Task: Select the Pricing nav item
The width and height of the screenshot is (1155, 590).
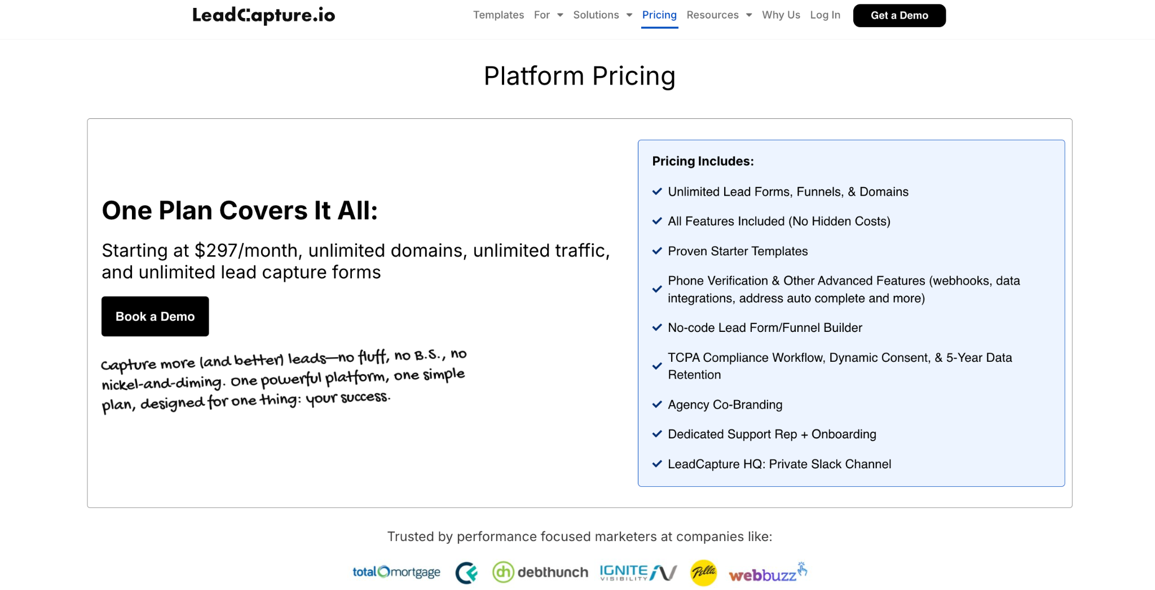Action: 659,15
